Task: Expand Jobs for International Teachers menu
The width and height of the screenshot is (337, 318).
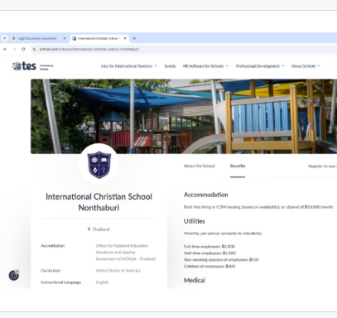Action: [x=129, y=66]
